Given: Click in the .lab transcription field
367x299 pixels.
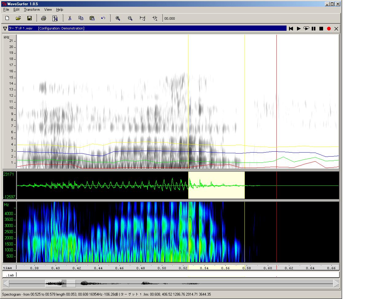Looking at the screenshot, I should click(178, 275).
